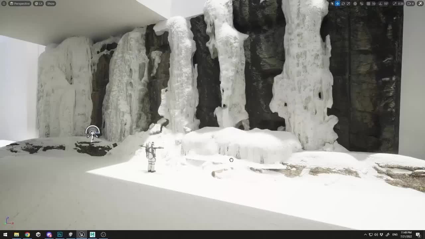The height and width of the screenshot is (239, 425).
Task: Click the link-shaped tray icon
Action: [387, 235]
